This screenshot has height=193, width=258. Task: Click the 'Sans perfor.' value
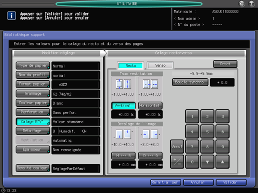[76, 113]
